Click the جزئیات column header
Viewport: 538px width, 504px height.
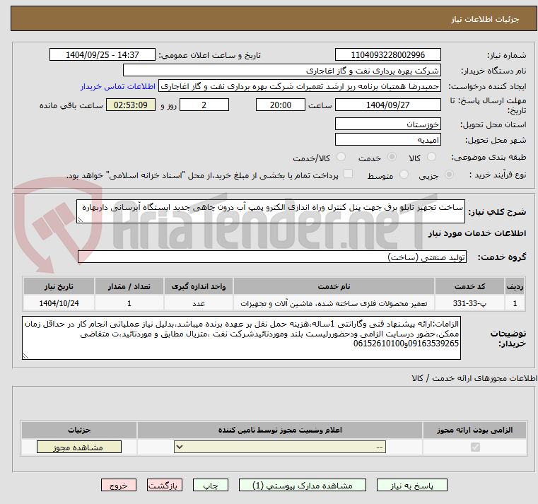[79, 430]
